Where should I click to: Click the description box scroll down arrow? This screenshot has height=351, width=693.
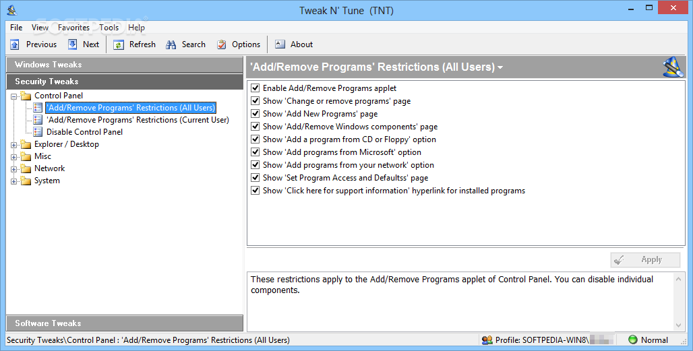(678, 326)
